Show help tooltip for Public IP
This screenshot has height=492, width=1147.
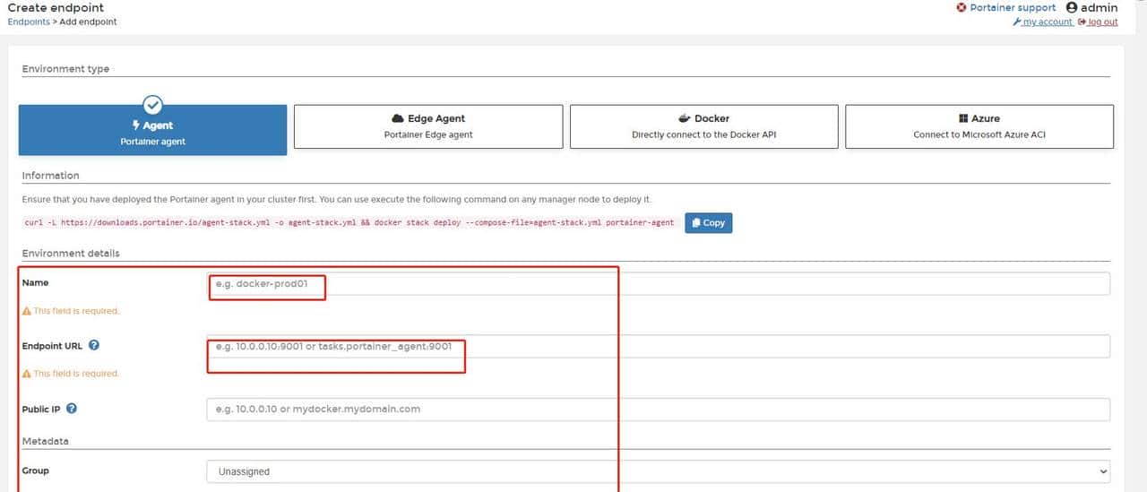tap(72, 409)
